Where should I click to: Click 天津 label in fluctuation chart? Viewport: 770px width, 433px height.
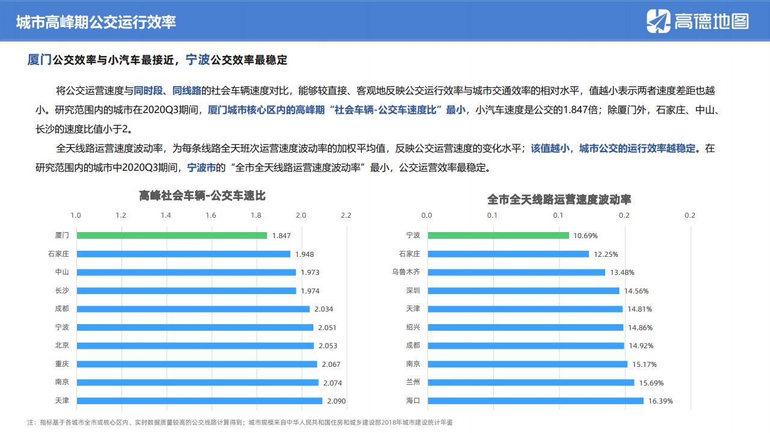413,309
